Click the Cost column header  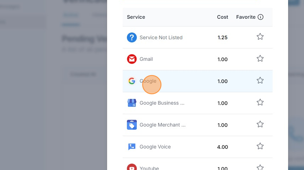pyautogui.click(x=222, y=17)
